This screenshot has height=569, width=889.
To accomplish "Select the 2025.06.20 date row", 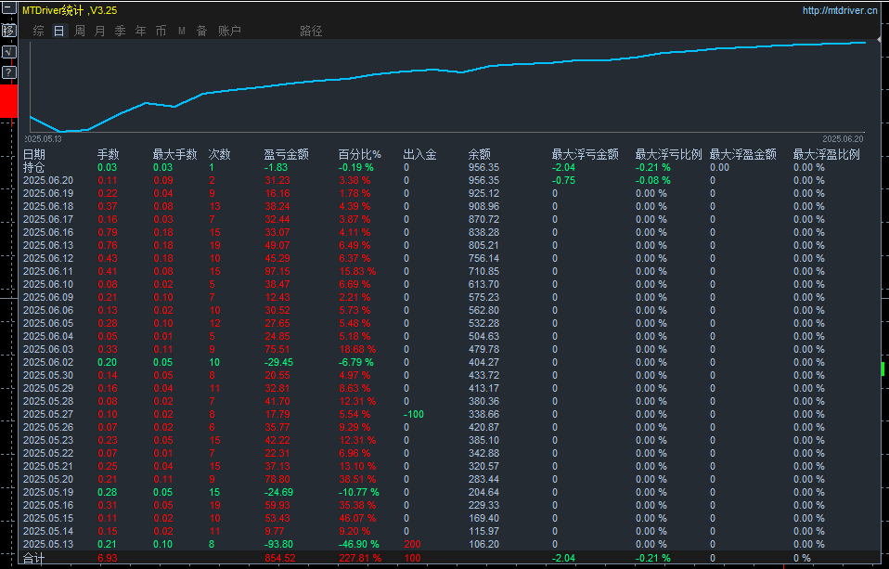I will (x=47, y=180).
